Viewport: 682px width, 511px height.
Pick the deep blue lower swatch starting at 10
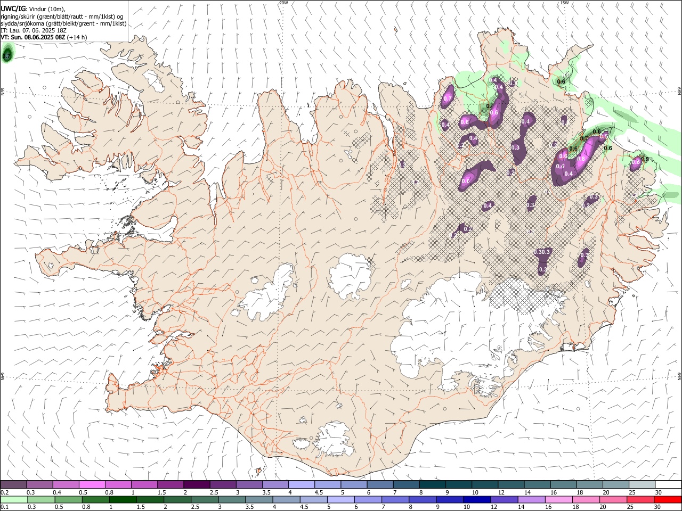click(x=476, y=499)
